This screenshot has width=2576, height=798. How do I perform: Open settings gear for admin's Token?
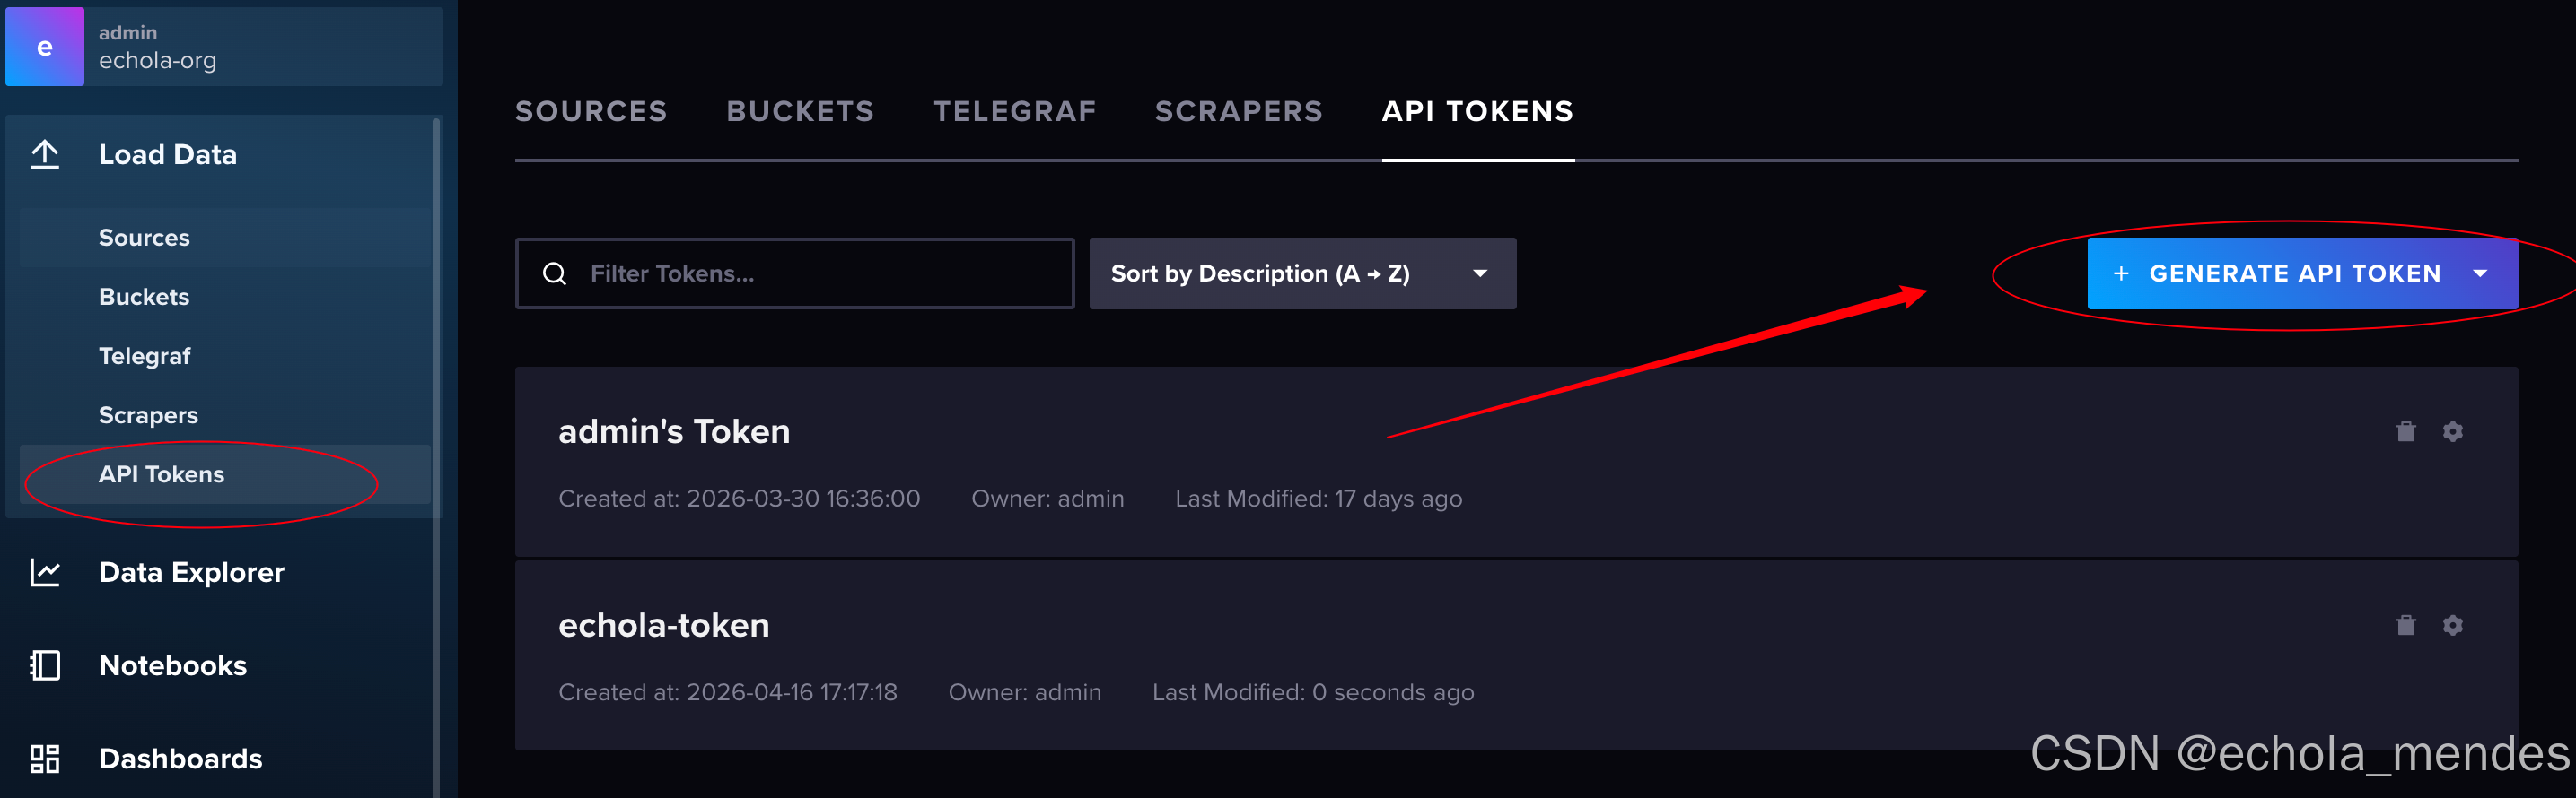2453,431
